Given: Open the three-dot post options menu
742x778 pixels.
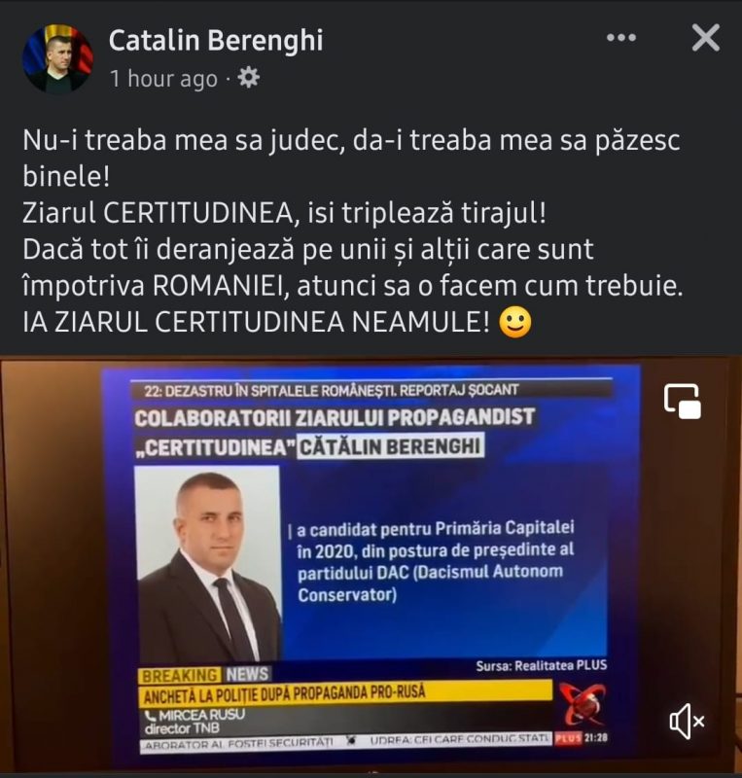Looking at the screenshot, I should [x=620, y=38].
